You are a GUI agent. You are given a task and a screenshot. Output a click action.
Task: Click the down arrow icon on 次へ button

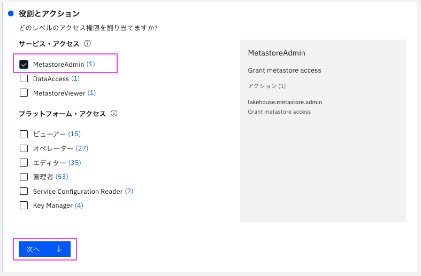(59, 249)
